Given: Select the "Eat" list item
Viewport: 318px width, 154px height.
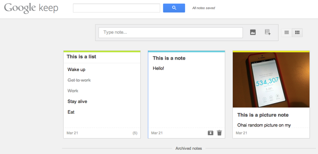Looking at the screenshot, I should tap(71, 112).
